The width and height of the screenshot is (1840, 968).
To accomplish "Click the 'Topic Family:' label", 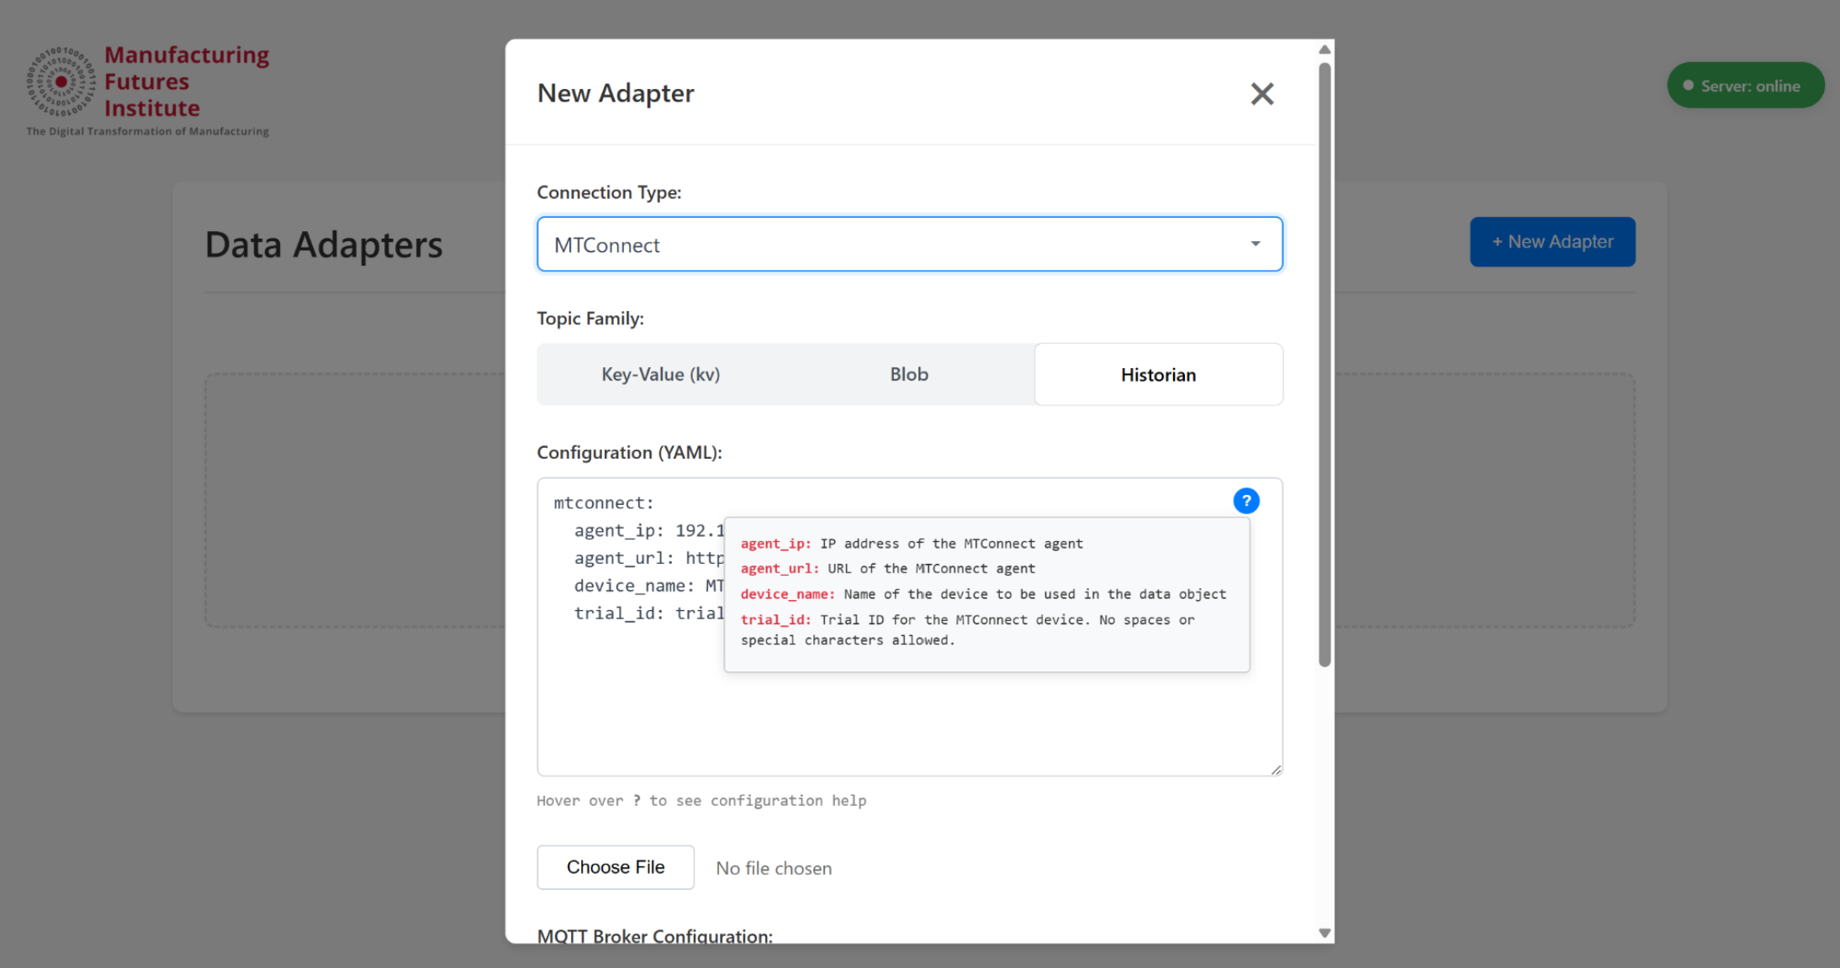I will pos(590,318).
